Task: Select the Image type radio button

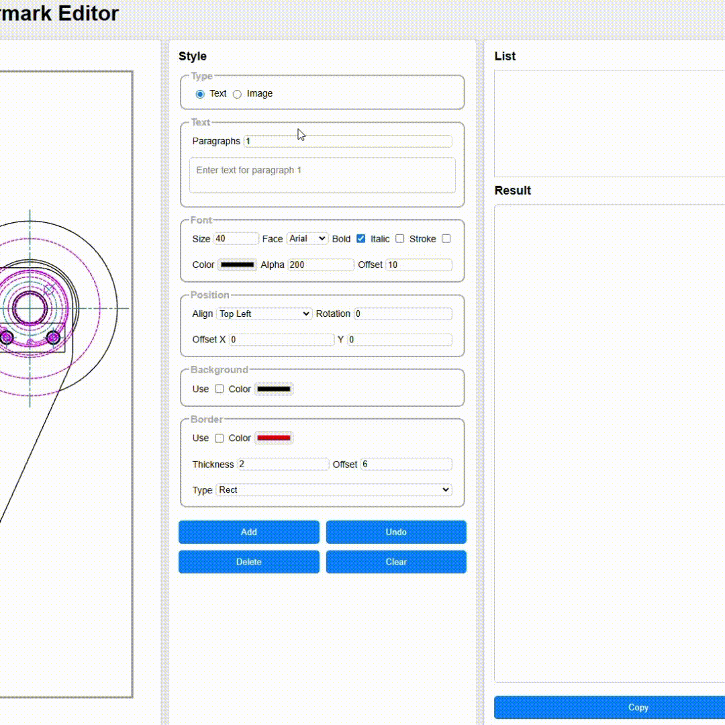Action: 237,94
